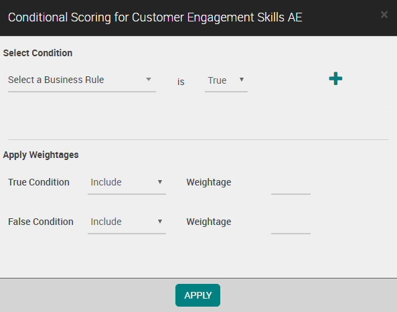The image size is (397, 312).
Task: Click the "is" operator text
Action: point(181,82)
